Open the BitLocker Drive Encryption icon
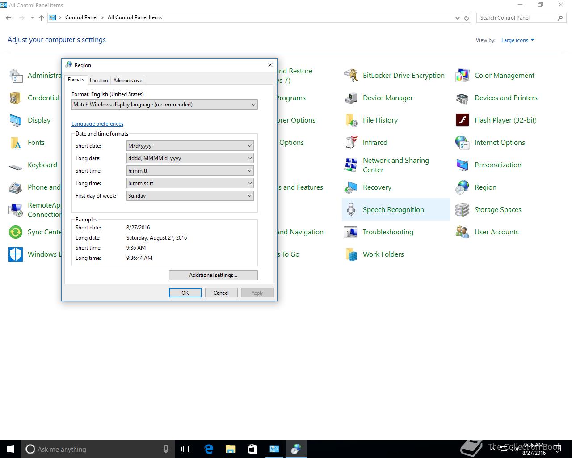 click(351, 76)
